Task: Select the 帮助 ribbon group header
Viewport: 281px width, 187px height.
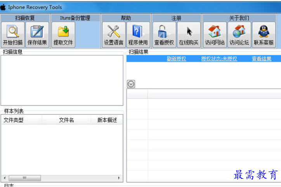Action: [126, 18]
